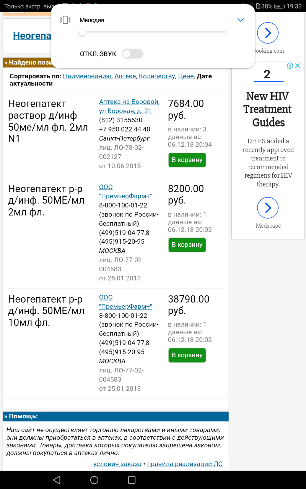Viewport: 306px width, 489px height.
Task: Open the Аптека на Боровой pharmacy link
Action: 129,102
